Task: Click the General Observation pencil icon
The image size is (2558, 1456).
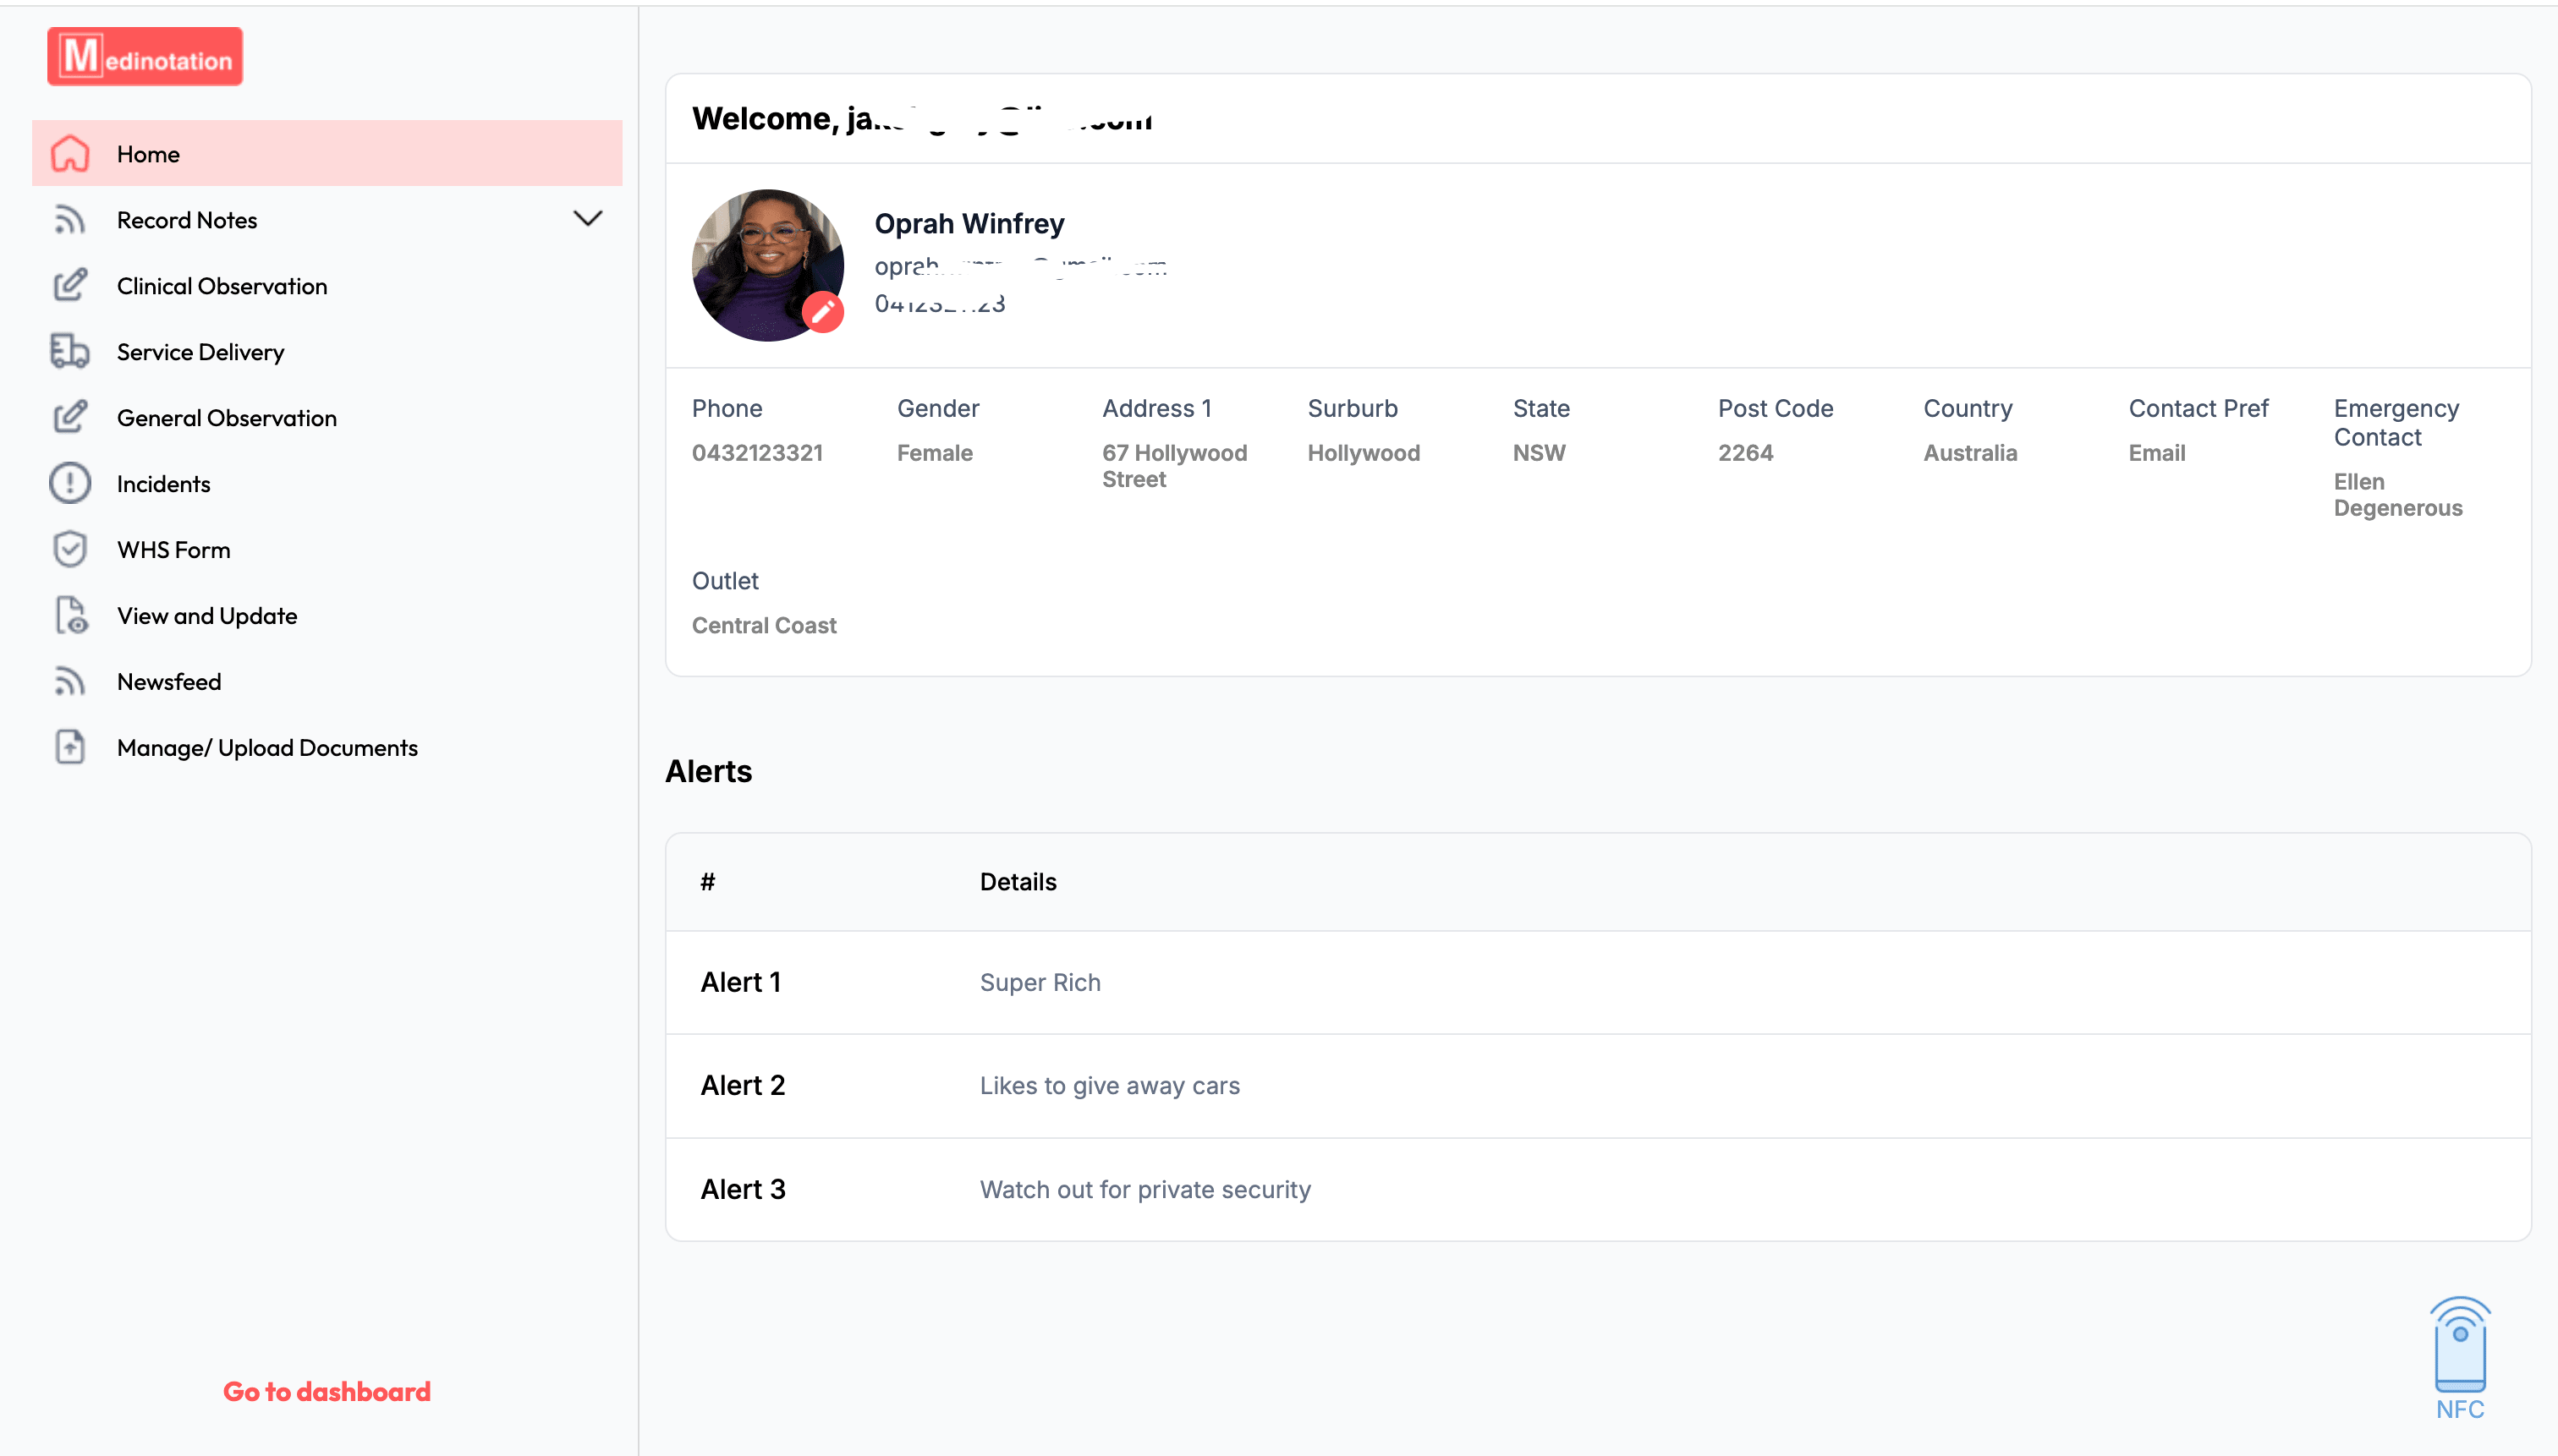Action: pyautogui.click(x=70, y=417)
